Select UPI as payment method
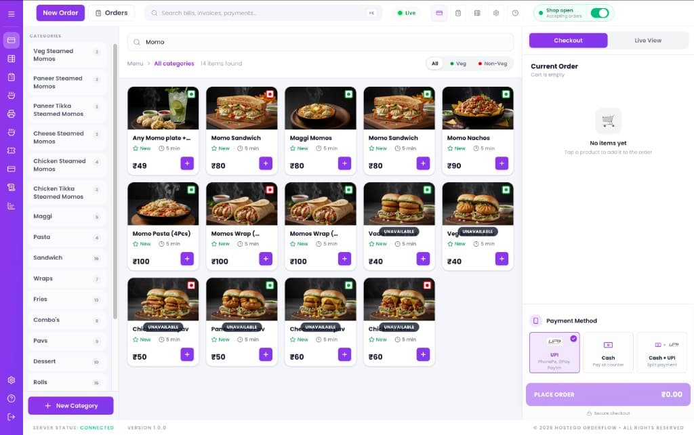 (554, 353)
